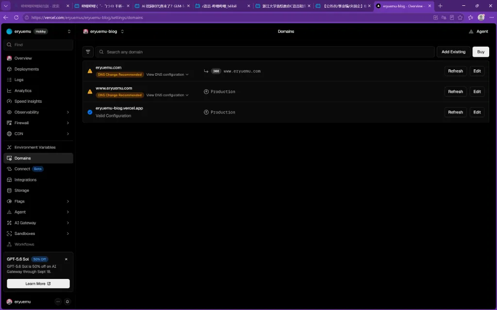497x310 pixels.
Task: Click the browser back arrow
Action: click(x=6, y=17)
